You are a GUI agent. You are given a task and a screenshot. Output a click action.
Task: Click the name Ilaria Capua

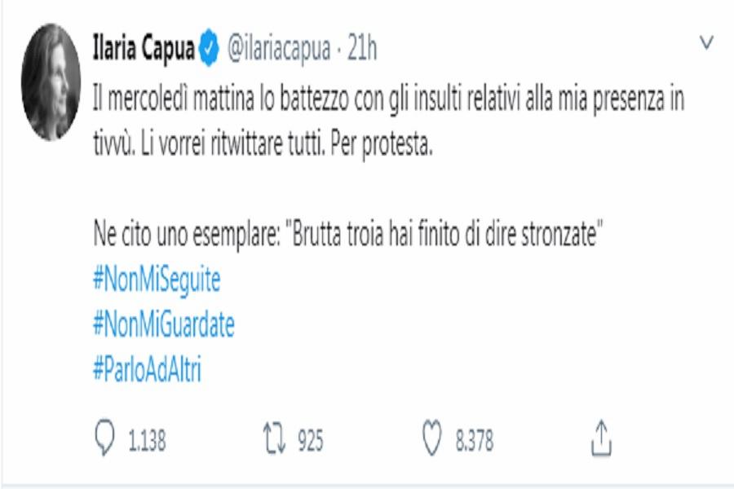[x=143, y=47]
